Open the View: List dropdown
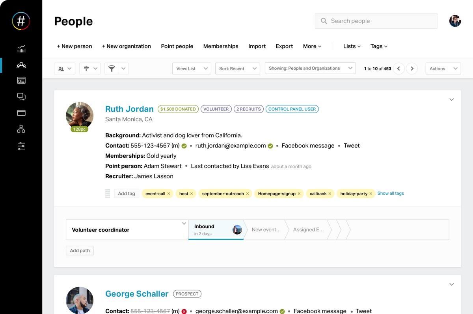The image size is (473, 314). [x=192, y=68]
